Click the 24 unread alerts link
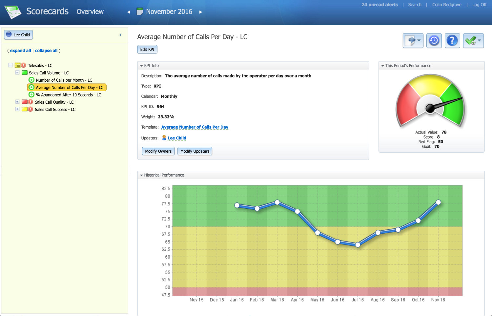The image size is (492, 316). 379,5
